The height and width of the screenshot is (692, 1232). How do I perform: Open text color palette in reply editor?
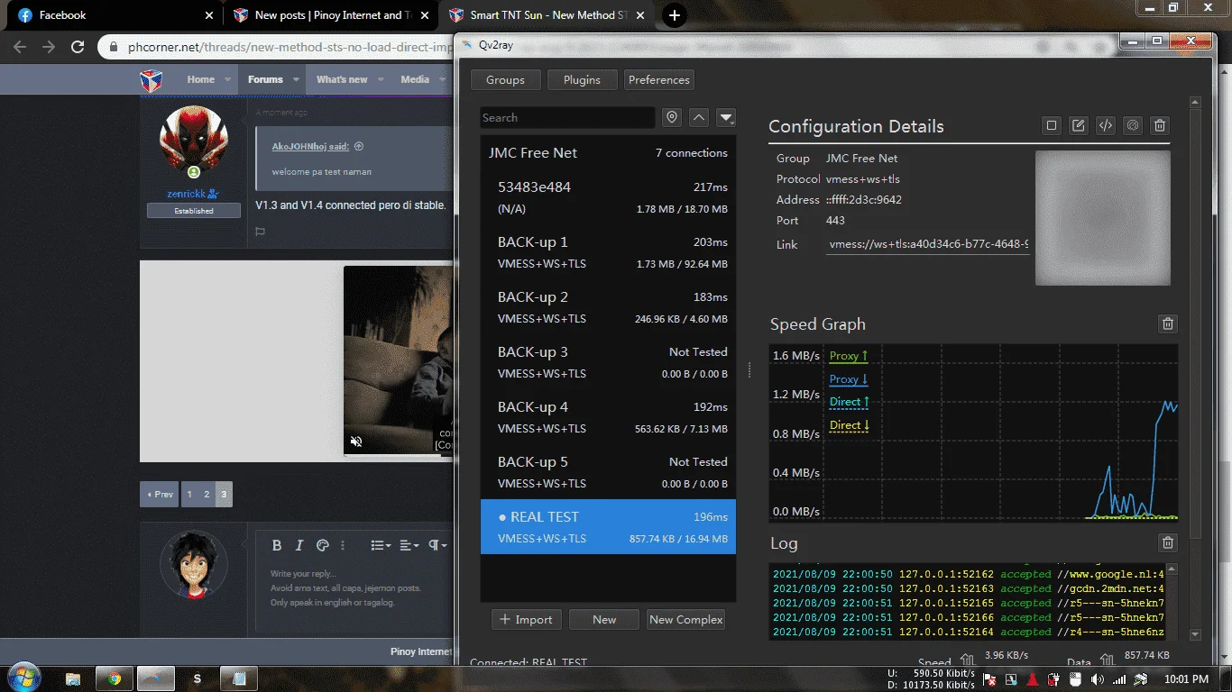[x=322, y=545]
